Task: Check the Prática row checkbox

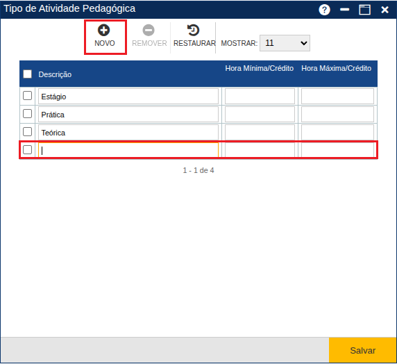Action: tap(27, 114)
